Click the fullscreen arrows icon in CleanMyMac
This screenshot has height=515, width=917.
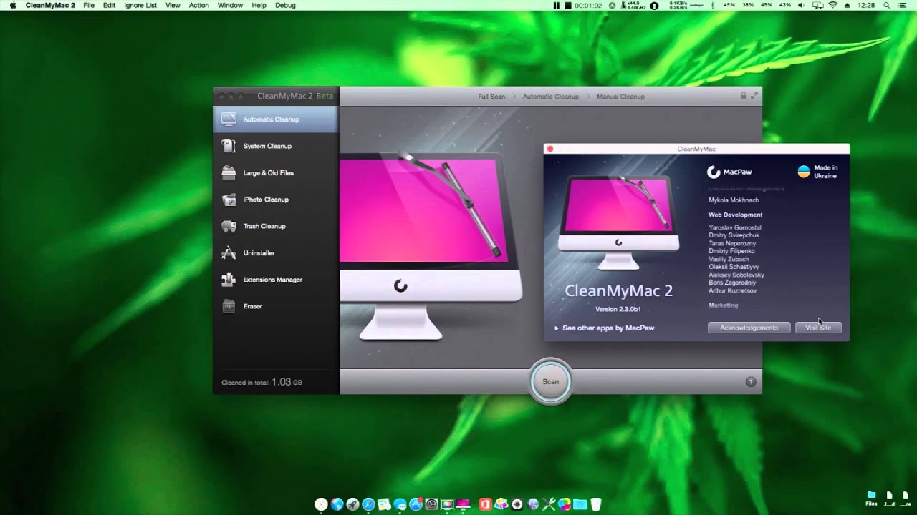tap(754, 96)
